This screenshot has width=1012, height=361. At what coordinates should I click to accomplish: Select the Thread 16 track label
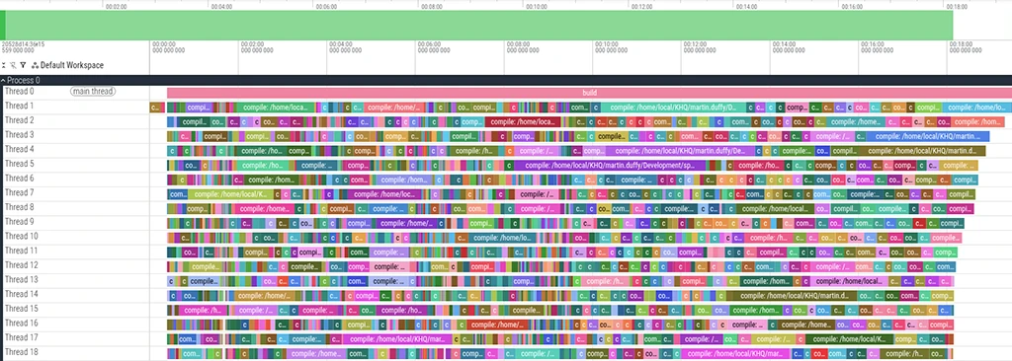(21, 324)
